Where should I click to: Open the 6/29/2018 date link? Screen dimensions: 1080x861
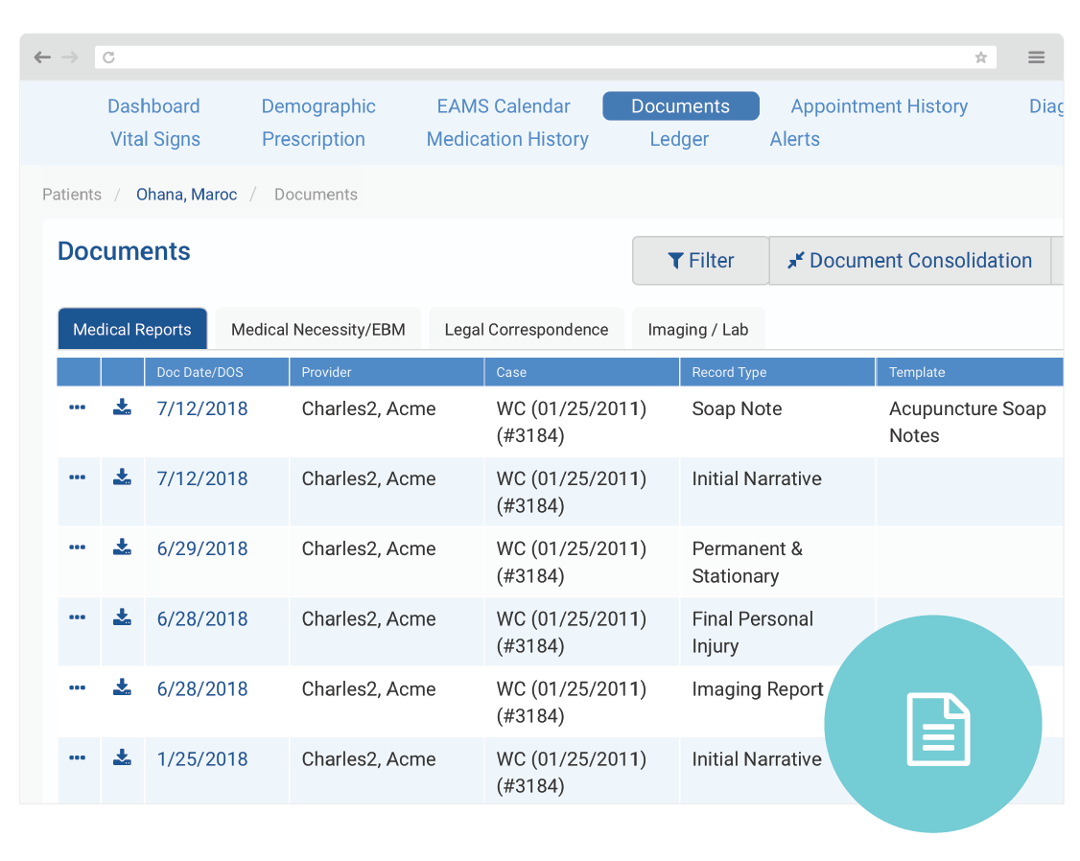(202, 548)
